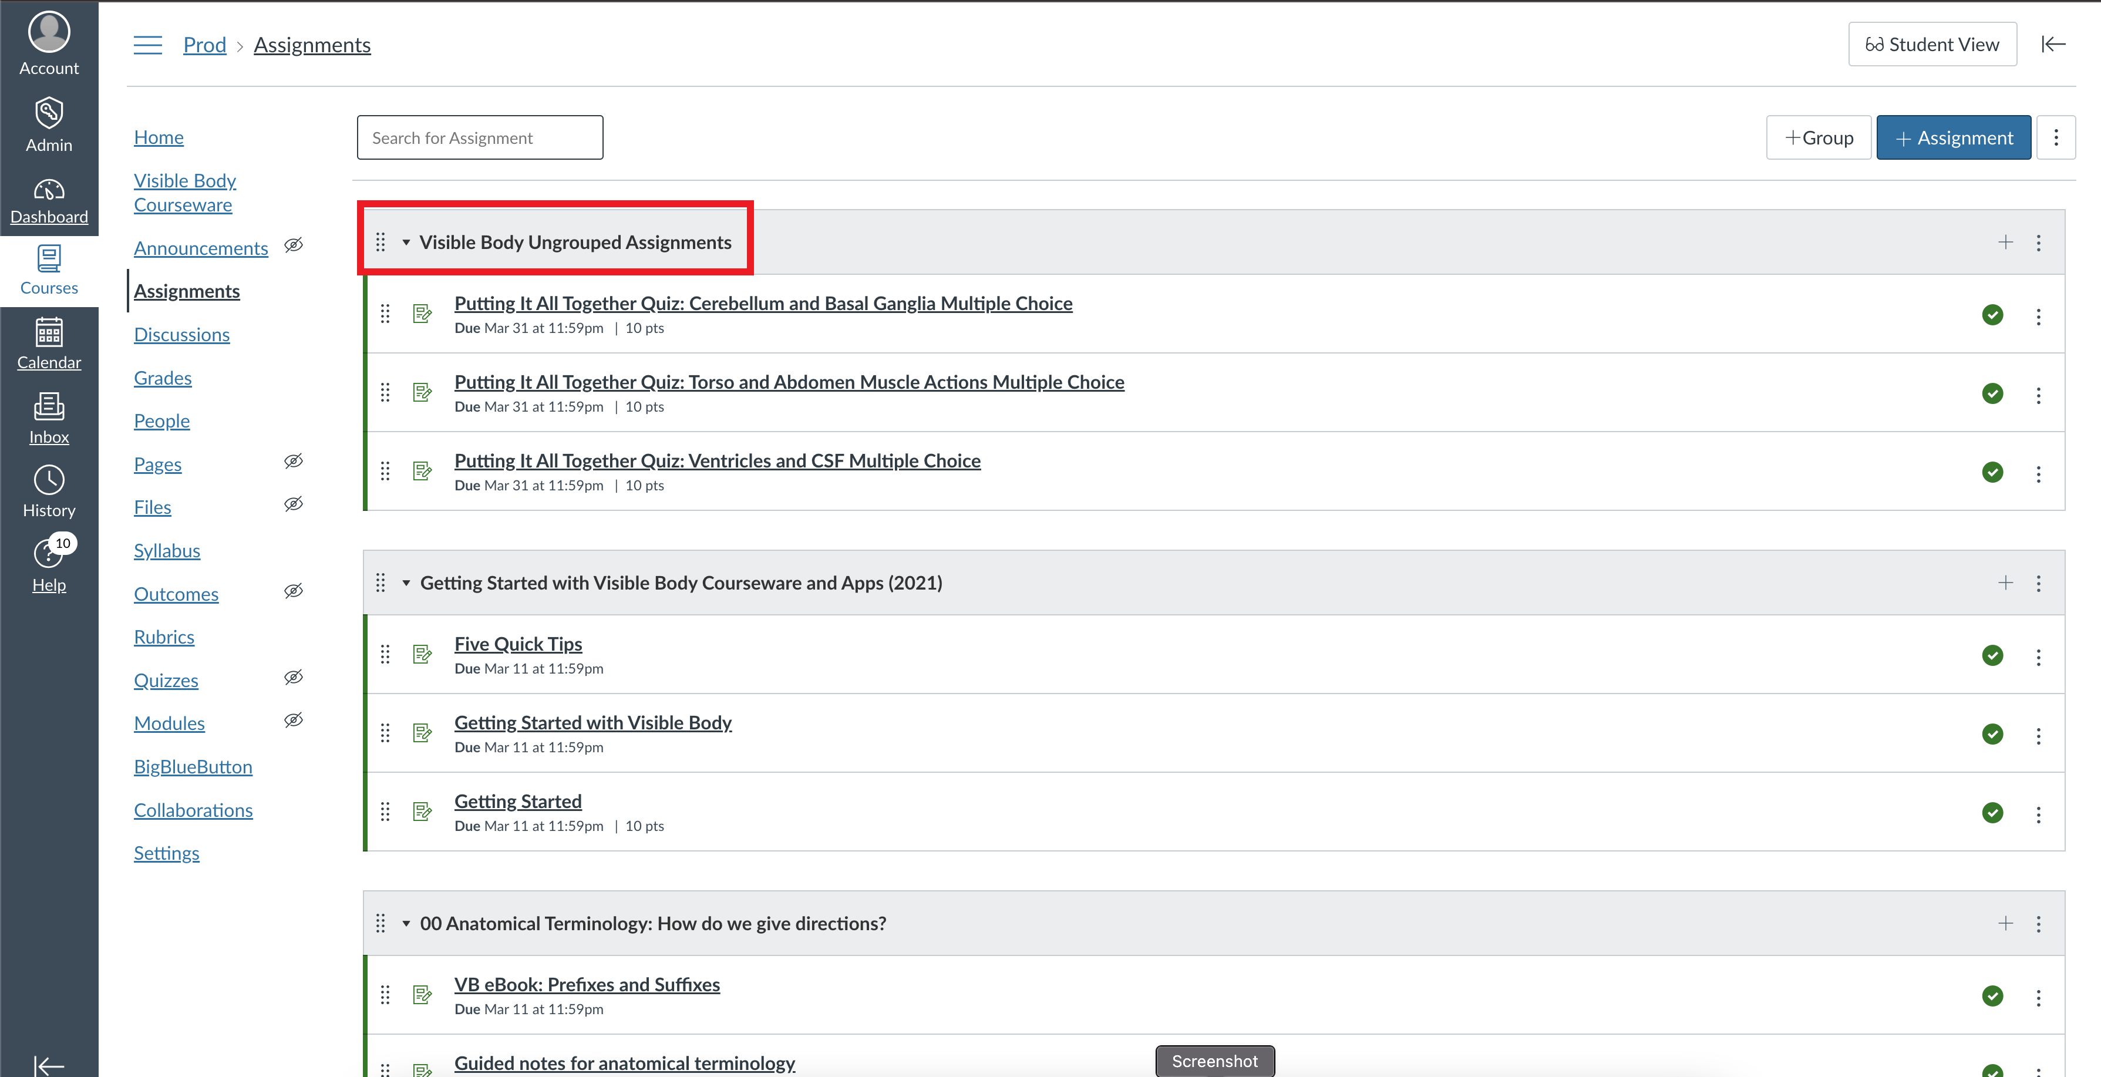The width and height of the screenshot is (2101, 1077).
Task: Open the Prod breadcrumb link
Action: 205,44
